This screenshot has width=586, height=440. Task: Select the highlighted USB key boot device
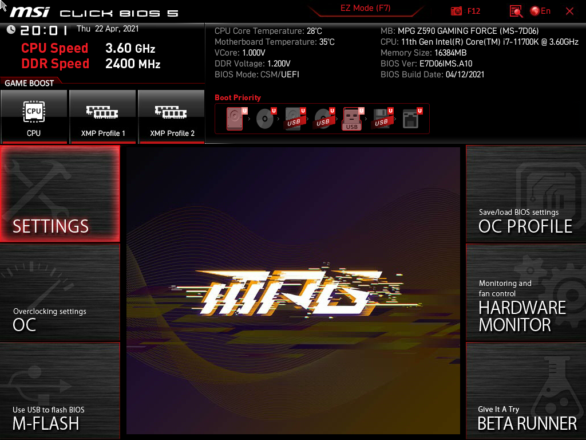(x=353, y=119)
